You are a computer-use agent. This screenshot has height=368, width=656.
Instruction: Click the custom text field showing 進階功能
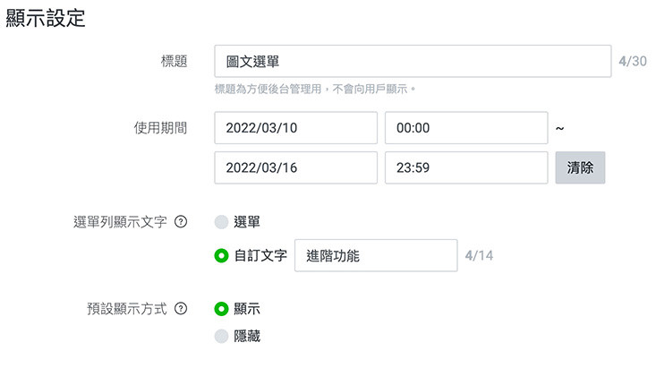(375, 255)
